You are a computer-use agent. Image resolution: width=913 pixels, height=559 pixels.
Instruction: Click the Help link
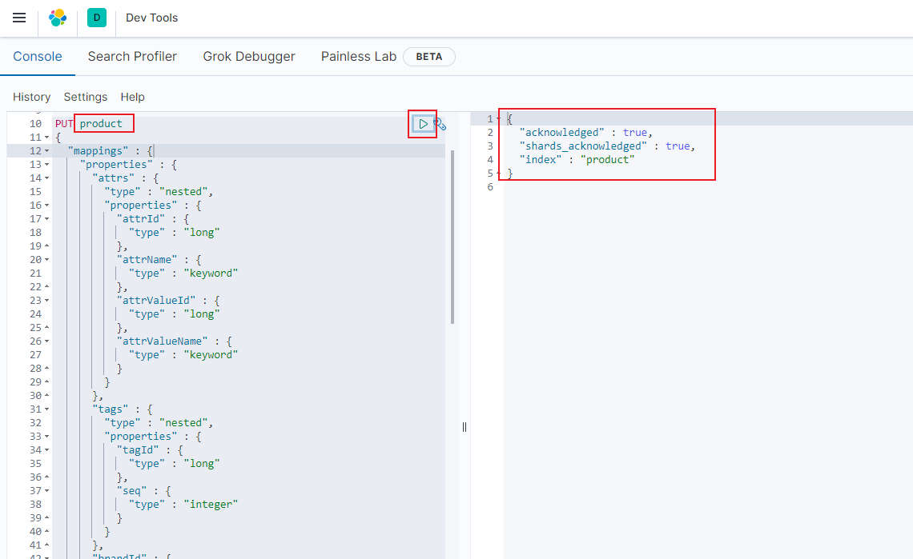coord(133,97)
